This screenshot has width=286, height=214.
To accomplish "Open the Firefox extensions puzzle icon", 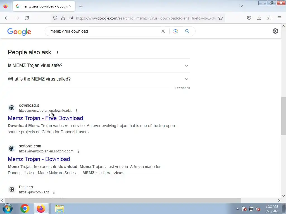I will pos(270,18).
